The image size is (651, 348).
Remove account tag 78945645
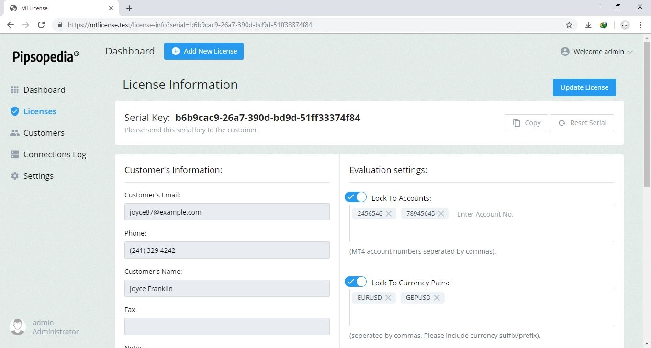pos(441,214)
